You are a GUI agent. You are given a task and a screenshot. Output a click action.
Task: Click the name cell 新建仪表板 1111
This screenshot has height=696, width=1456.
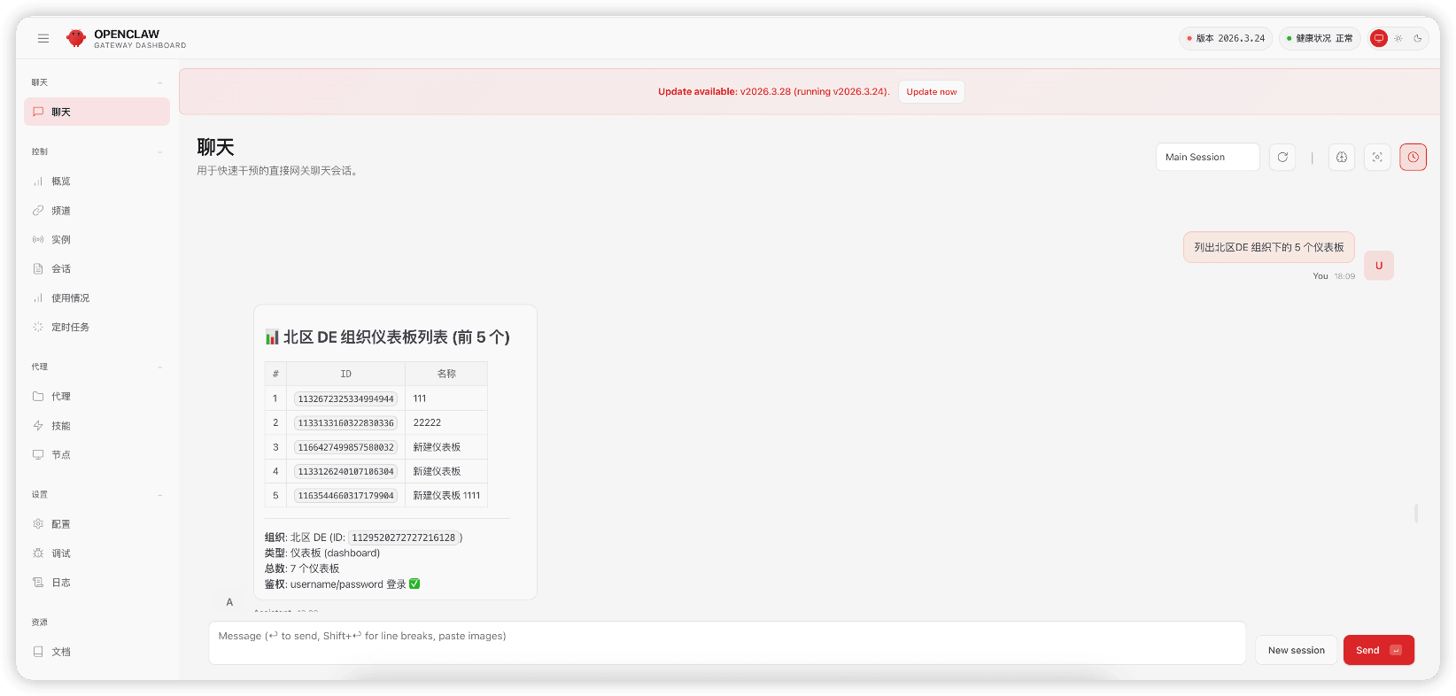click(x=446, y=496)
